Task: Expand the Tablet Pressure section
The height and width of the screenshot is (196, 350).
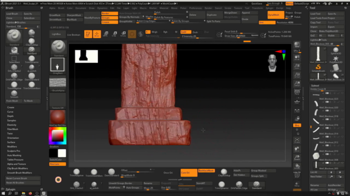Action: coord(15,160)
